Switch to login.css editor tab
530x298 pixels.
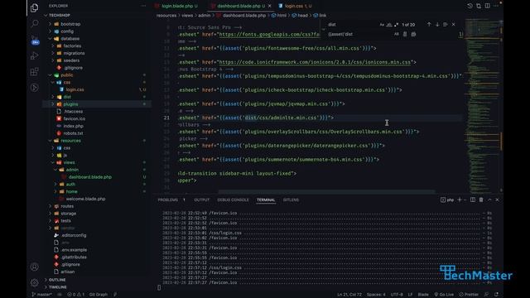pos(295,6)
